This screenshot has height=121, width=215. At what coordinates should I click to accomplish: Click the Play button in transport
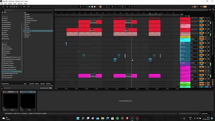tap(90, 7)
